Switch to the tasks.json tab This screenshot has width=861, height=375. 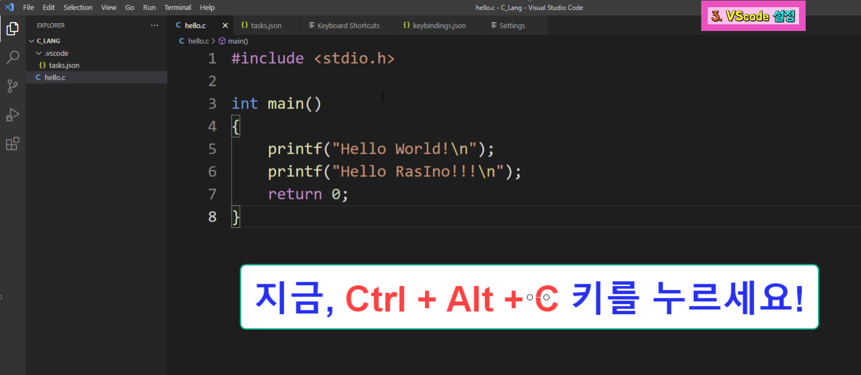tap(266, 25)
